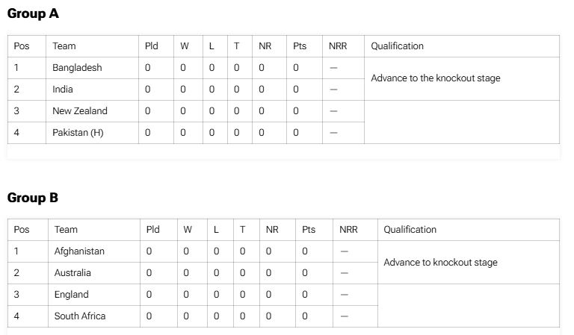Click Australia team name in Group B
This screenshot has height=335, width=574.
click(x=72, y=272)
